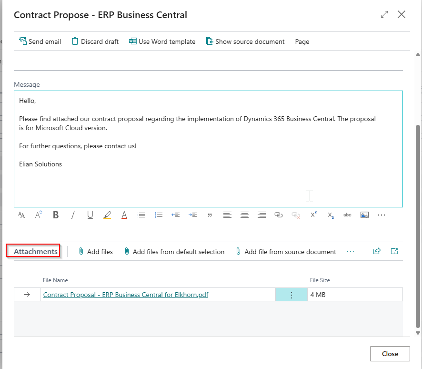
Task: Discard the email draft
Action: (x=95, y=41)
